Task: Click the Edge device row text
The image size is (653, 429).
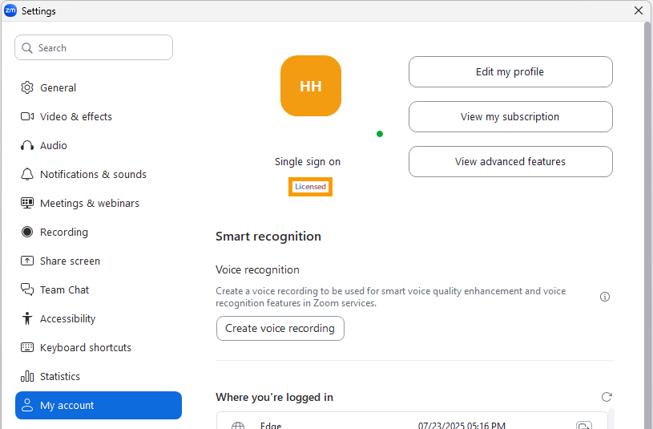Action: click(271, 425)
